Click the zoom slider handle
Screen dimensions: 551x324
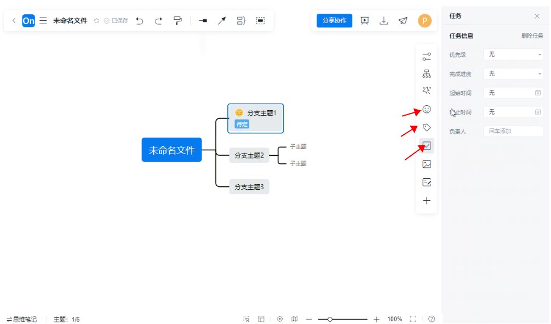(x=330, y=319)
